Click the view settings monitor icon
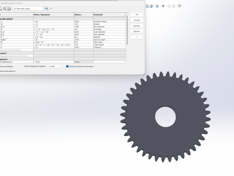Image resolution: width=234 pixels, height=176 pixels. pyautogui.click(x=179, y=6)
